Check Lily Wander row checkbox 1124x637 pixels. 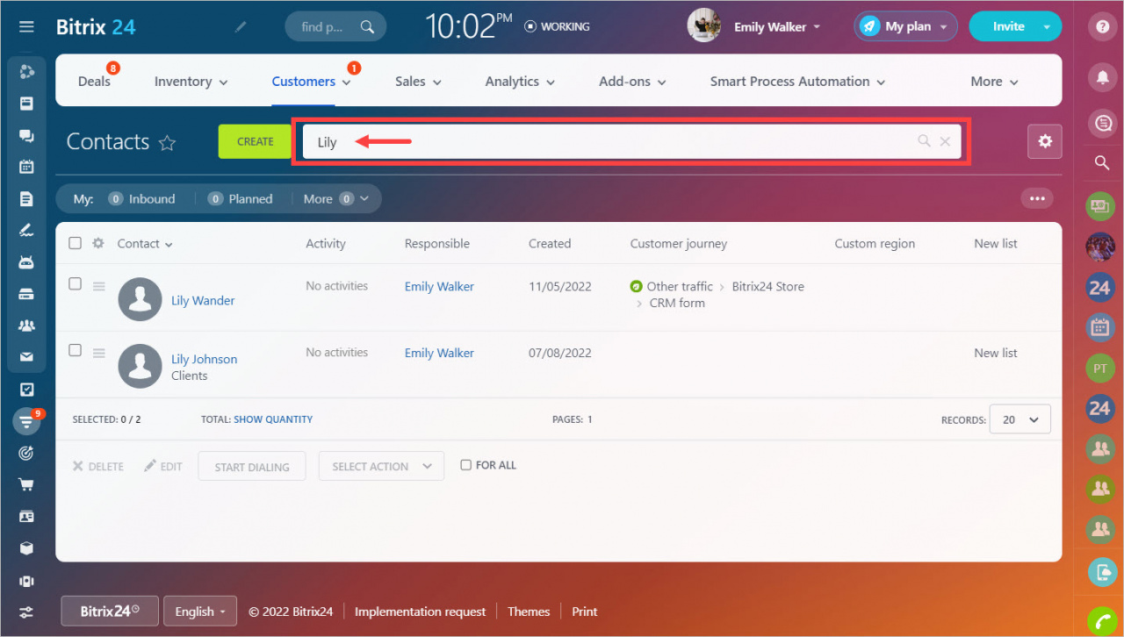pyautogui.click(x=75, y=283)
